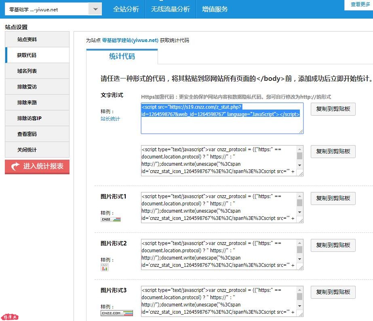Click scroll-down arrow in 图片形式3 code box

click(300, 306)
